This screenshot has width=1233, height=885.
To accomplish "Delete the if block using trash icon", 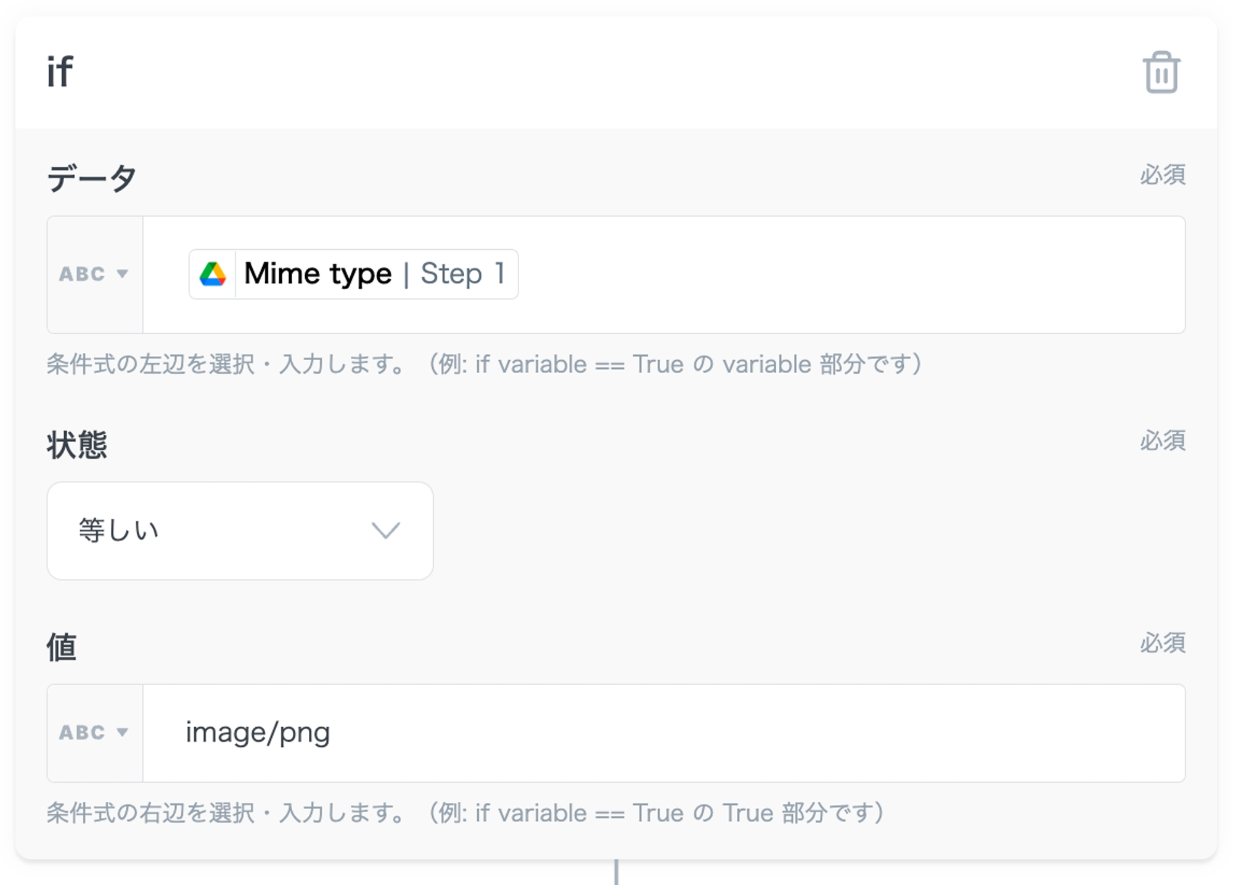I will [1161, 72].
